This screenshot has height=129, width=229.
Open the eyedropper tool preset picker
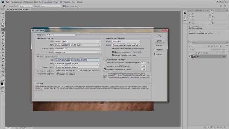click(5, 6)
